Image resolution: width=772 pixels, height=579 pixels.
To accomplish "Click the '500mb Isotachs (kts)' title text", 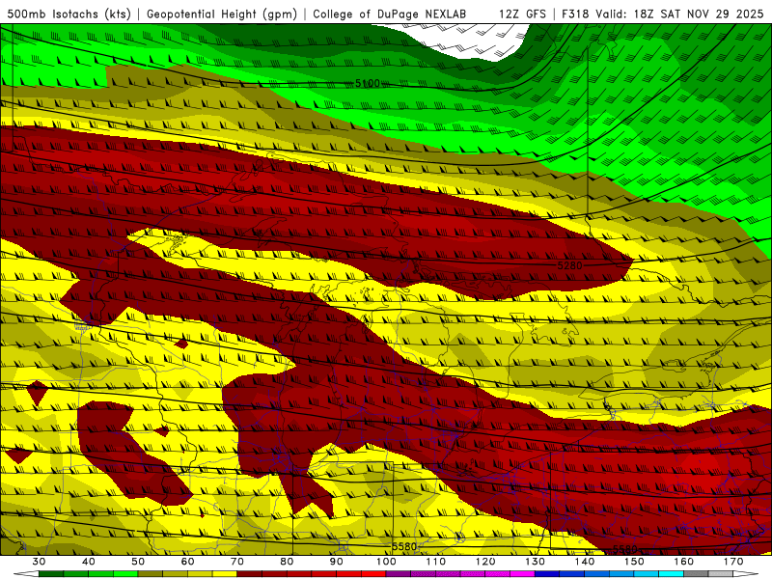I will pos(69,14).
